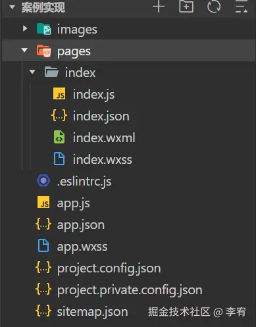
Task: Click the new file plus icon
Action: [159, 7]
